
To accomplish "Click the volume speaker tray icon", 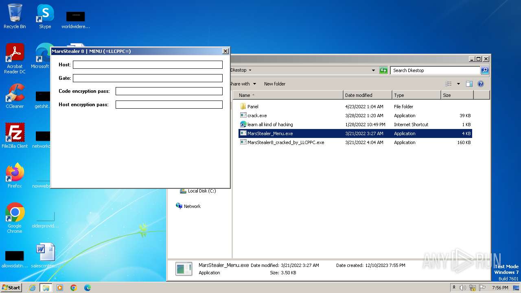I will (x=463, y=288).
